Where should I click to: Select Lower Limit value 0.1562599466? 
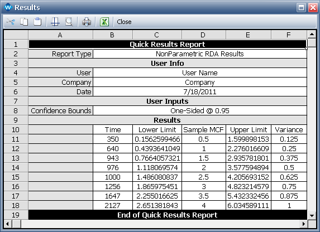pyautogui.click(x=157, y=139)
